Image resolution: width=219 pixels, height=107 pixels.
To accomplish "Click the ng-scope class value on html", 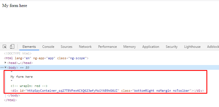I will click(x=77, y=58).
